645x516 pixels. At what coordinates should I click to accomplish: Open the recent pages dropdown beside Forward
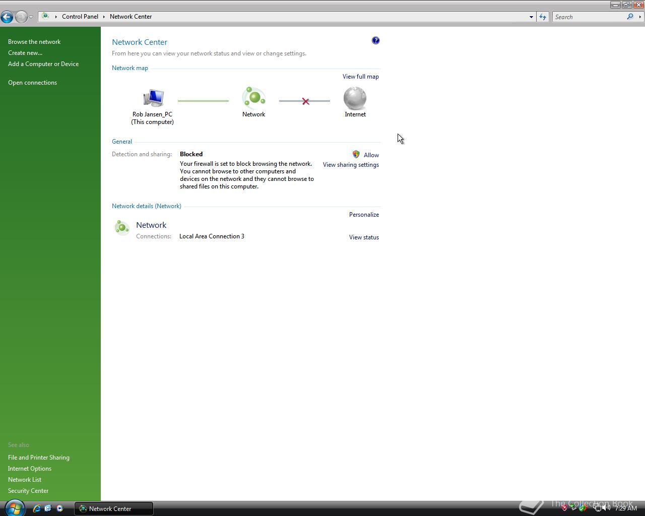tap(31, 17)
